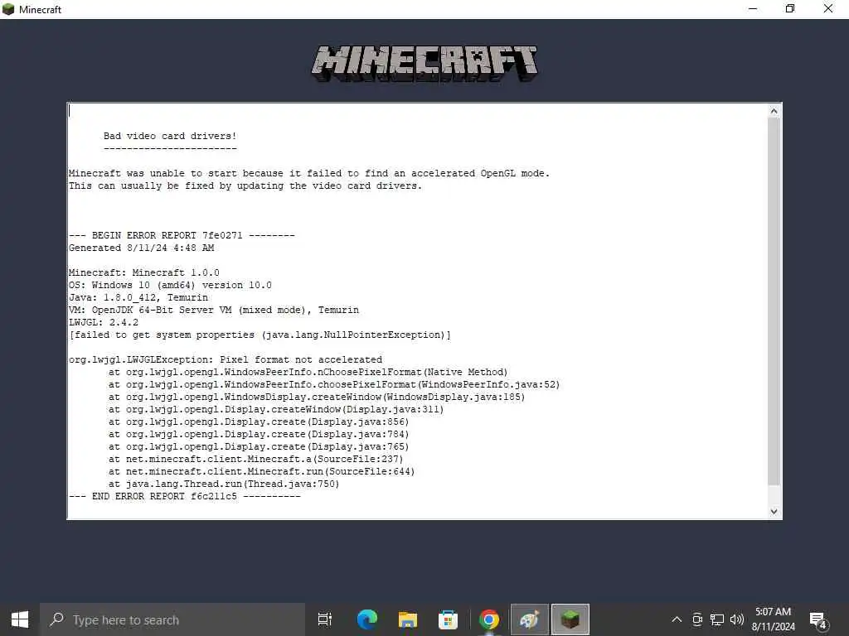Click the 'Bad video card drivers!' heading
Image resolution: width=849 pixels, height=636 pixels.
click(x=170, y=137)
